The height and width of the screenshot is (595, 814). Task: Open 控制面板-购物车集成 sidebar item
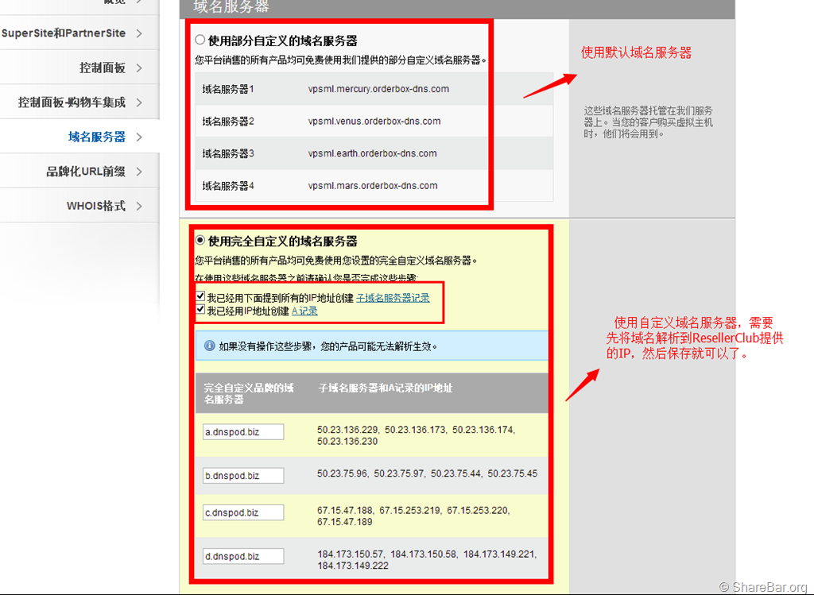(x=72, y=102)
